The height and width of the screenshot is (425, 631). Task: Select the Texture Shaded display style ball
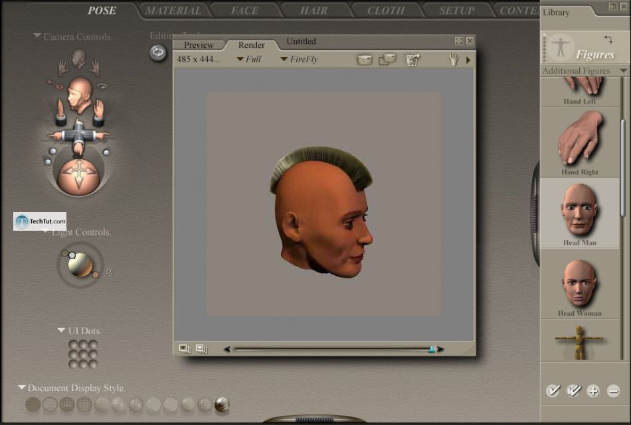[x=222, y=404]
